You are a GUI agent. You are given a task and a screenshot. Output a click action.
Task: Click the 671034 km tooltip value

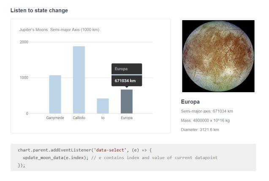[125, 80]
